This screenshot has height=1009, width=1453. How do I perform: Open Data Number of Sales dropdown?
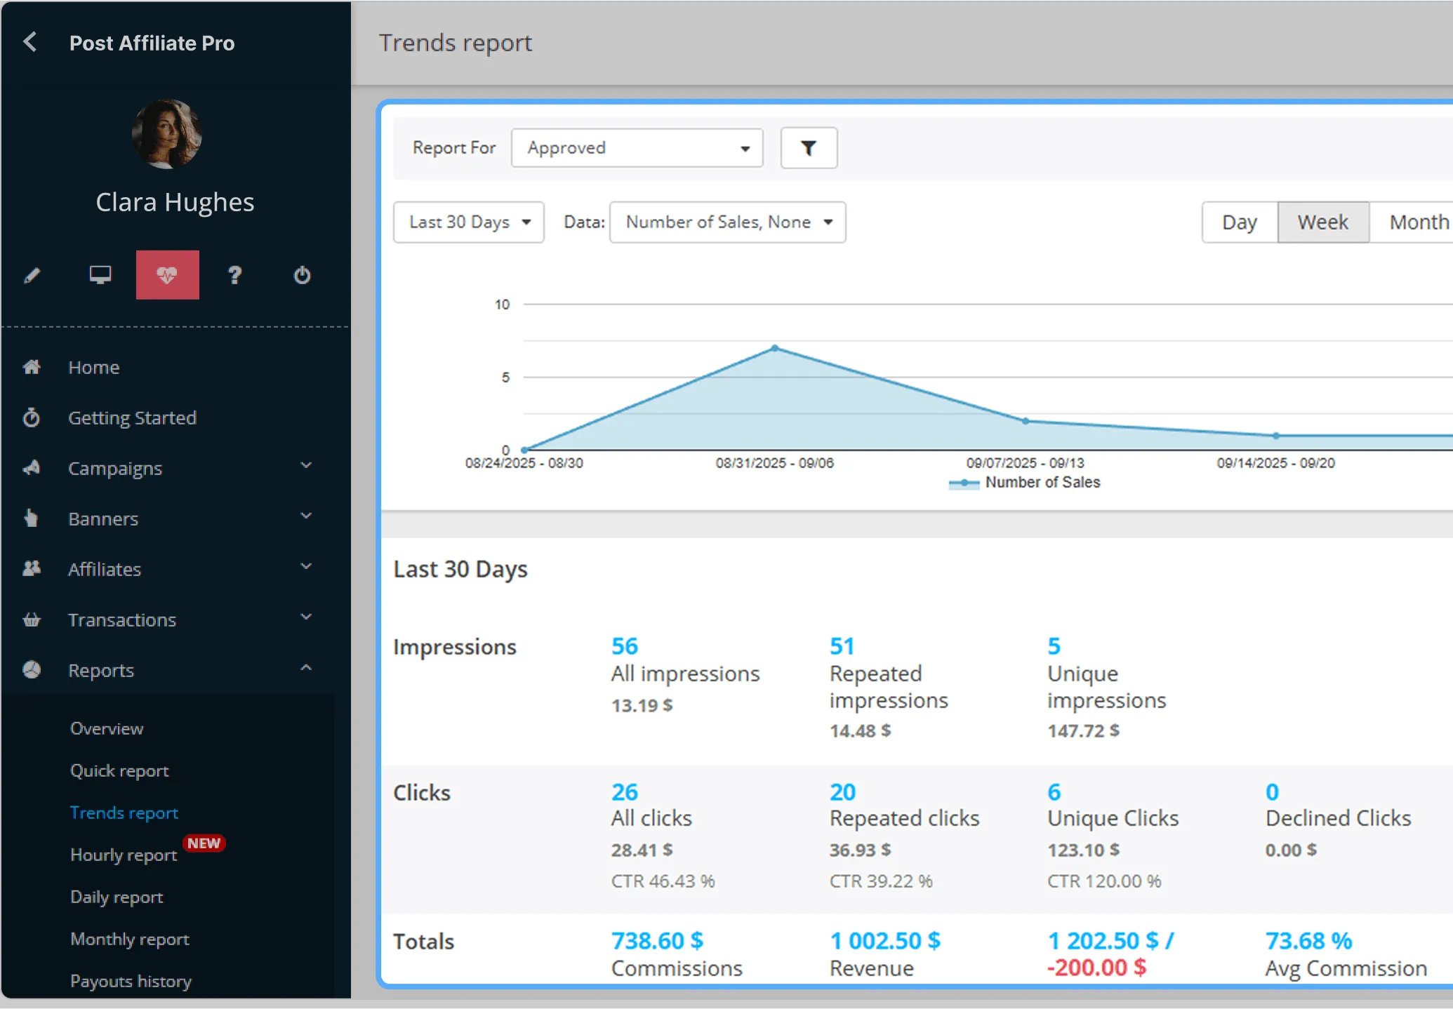click(x=728, y=222)
